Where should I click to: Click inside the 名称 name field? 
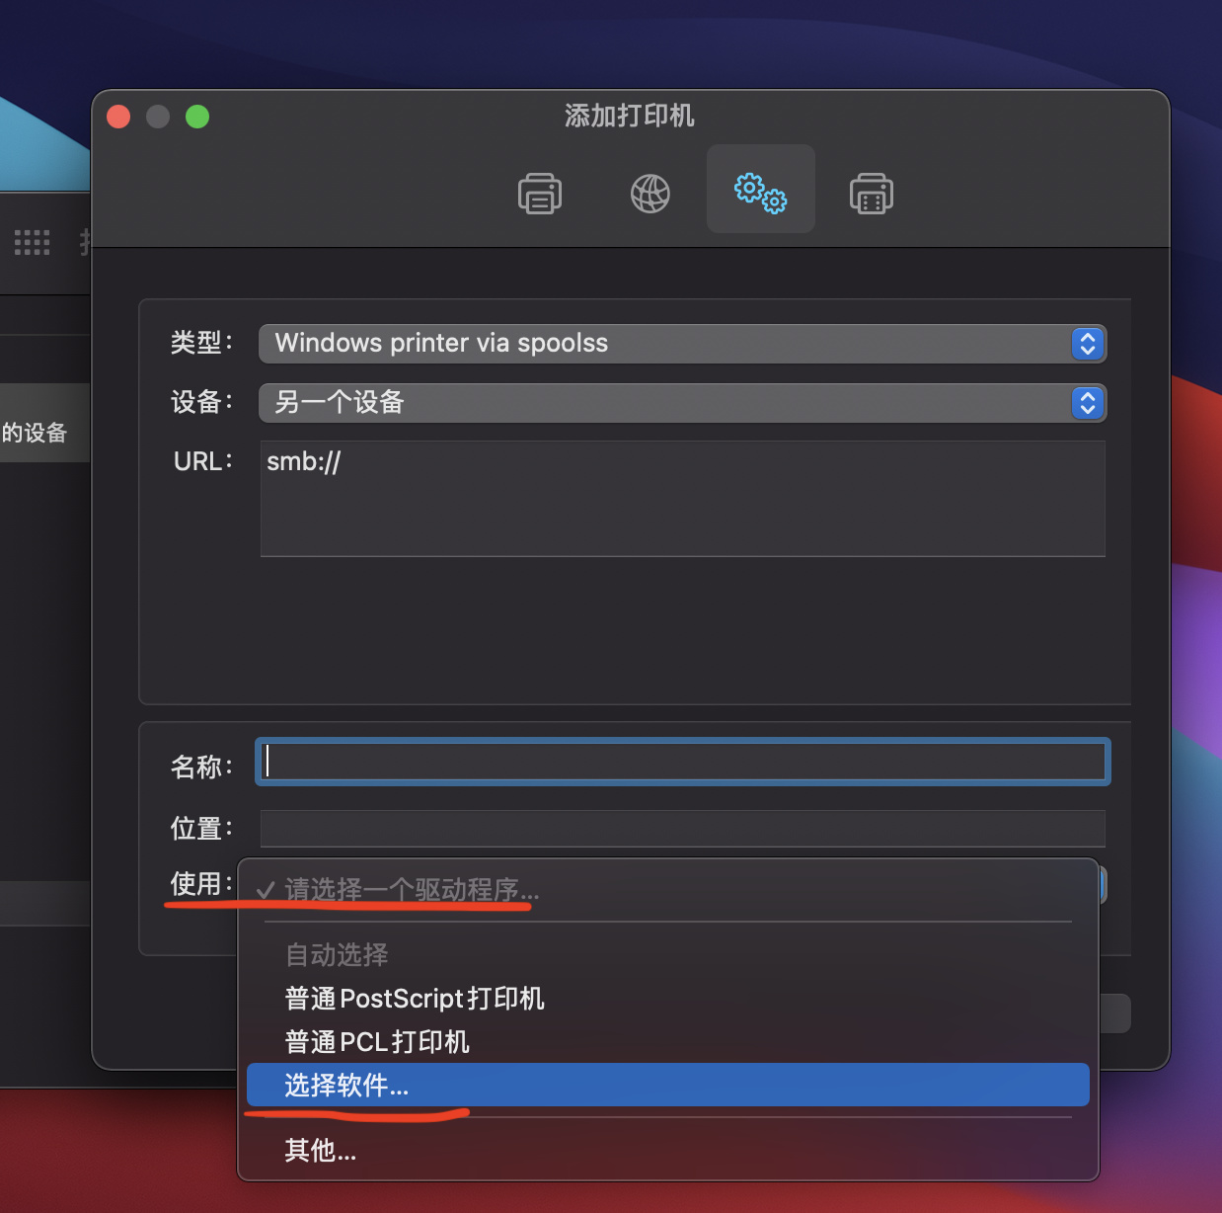tap(682, 761)
